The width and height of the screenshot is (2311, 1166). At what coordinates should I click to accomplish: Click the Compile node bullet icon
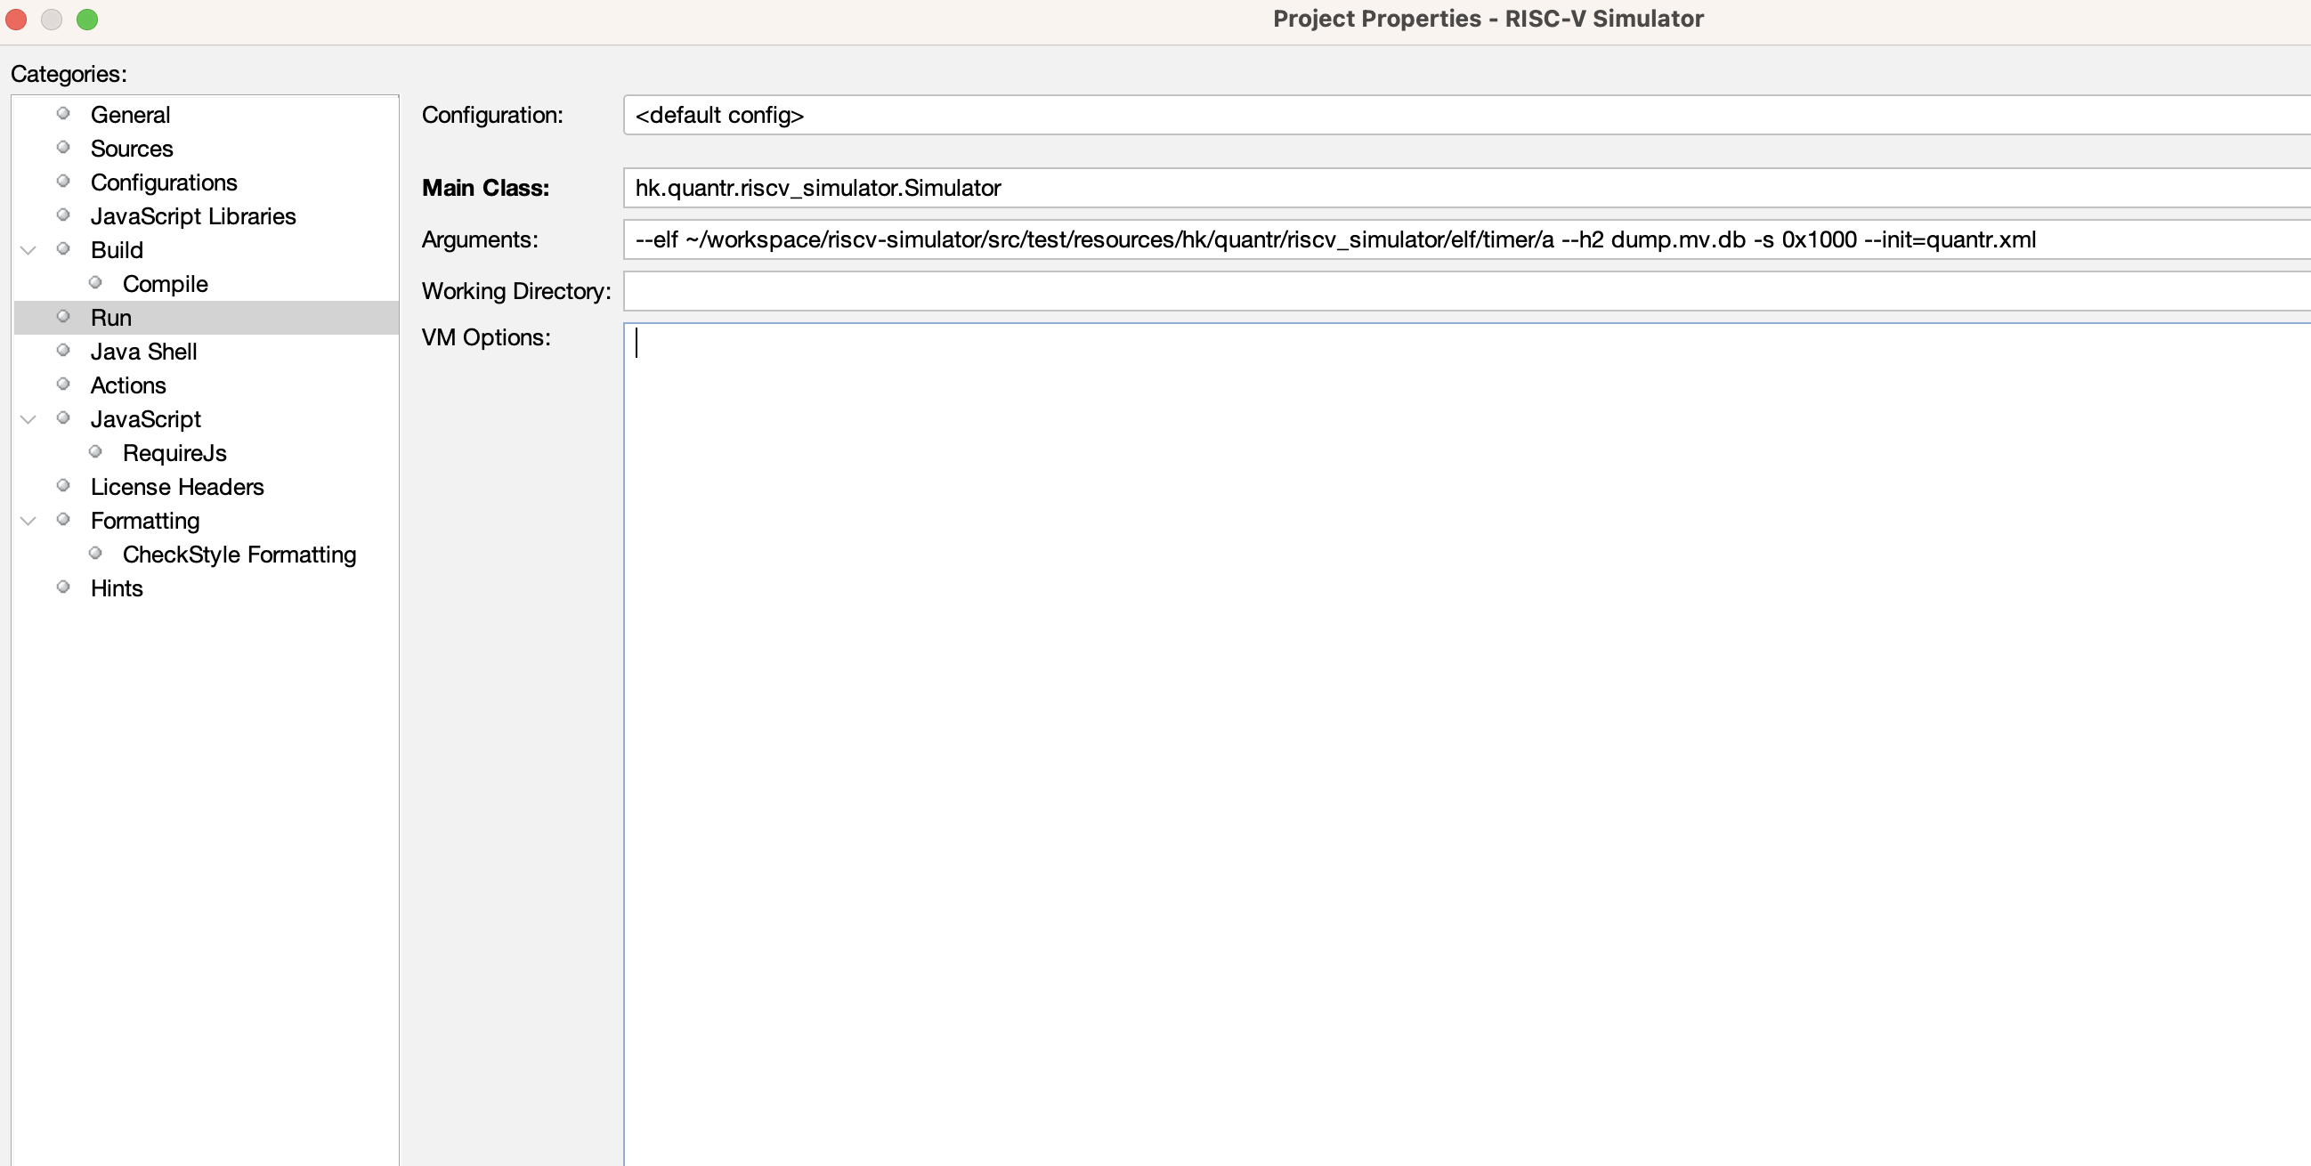pos(96,282)
